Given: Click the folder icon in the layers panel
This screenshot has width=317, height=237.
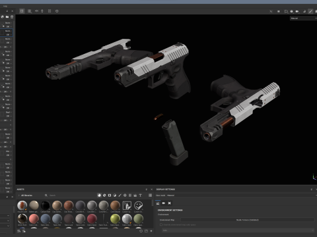Looking at the screenshot, I should (7, 17).
